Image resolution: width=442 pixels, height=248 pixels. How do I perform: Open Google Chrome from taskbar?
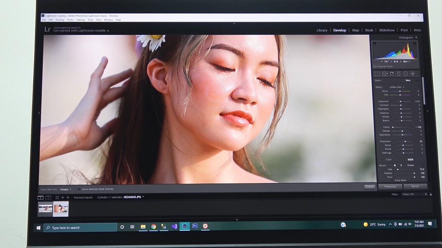coord(153,226)
